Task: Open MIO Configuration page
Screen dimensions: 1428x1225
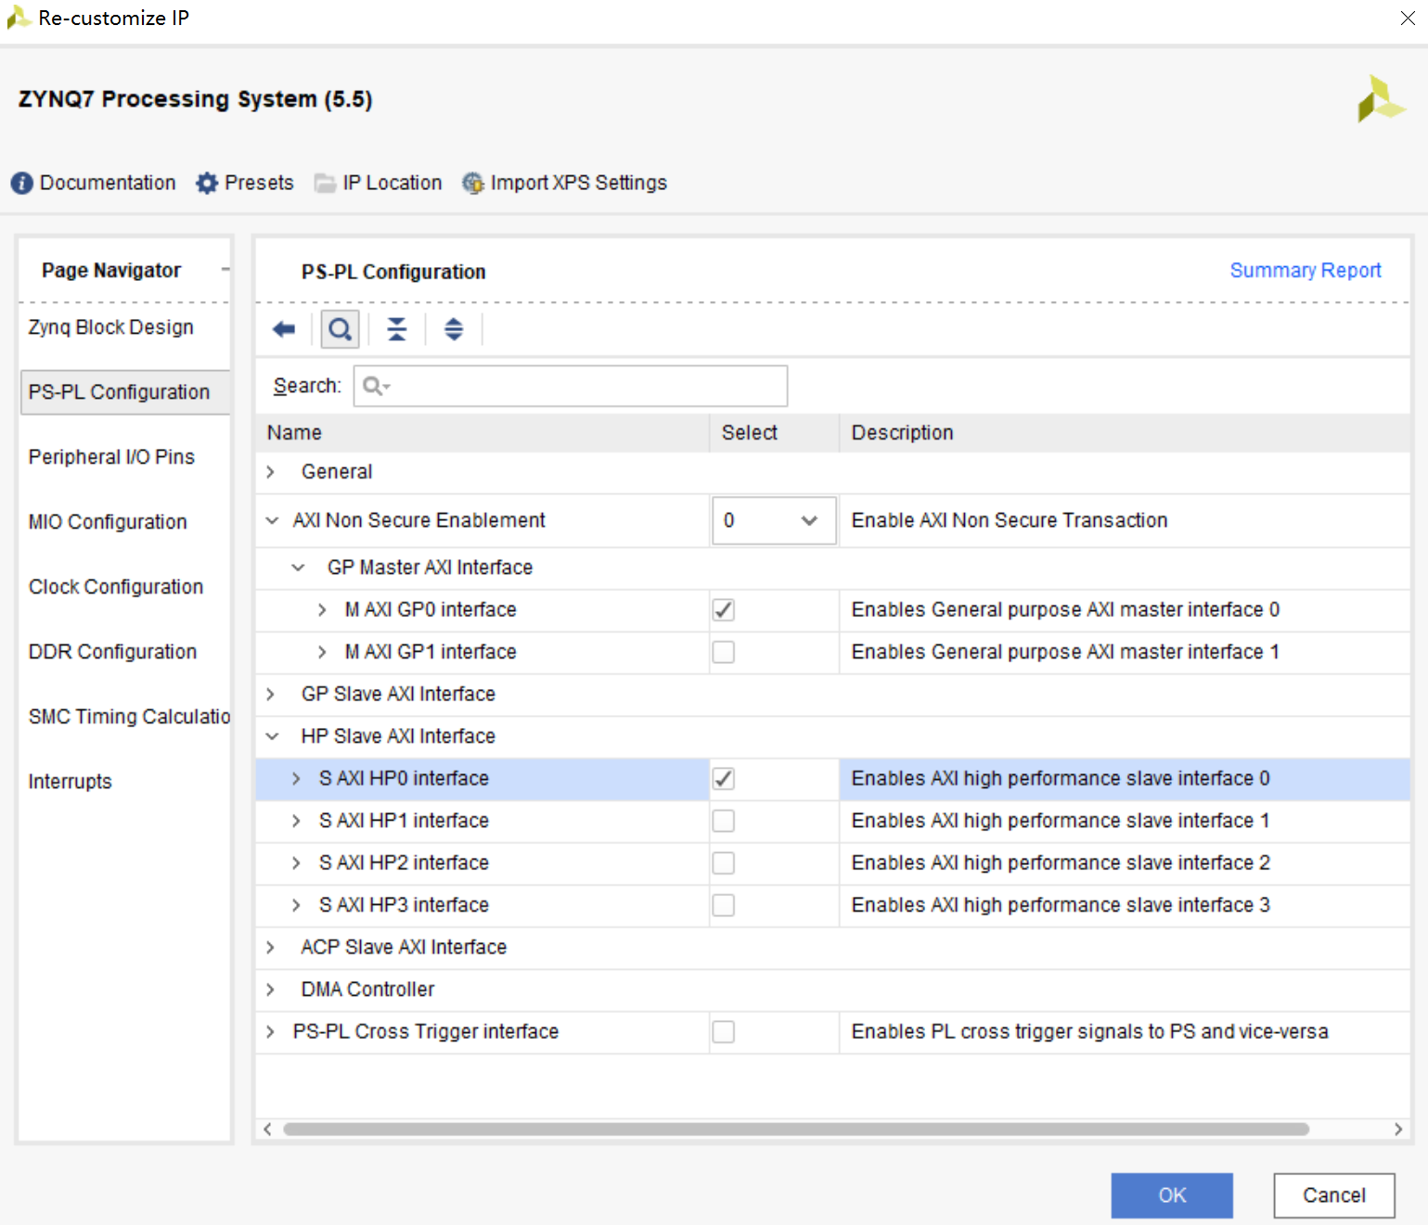Action: tap(108, 522)
